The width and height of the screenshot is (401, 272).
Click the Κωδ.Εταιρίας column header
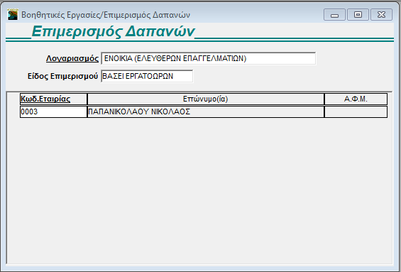pyautogui.click(x=53, y=99)
